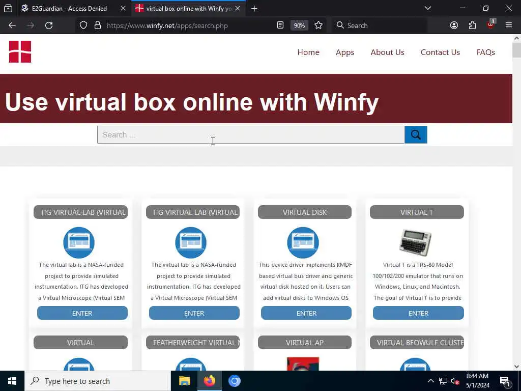521x391 pixels.
Task: Click the Winfy red logo
Action: 20,51
